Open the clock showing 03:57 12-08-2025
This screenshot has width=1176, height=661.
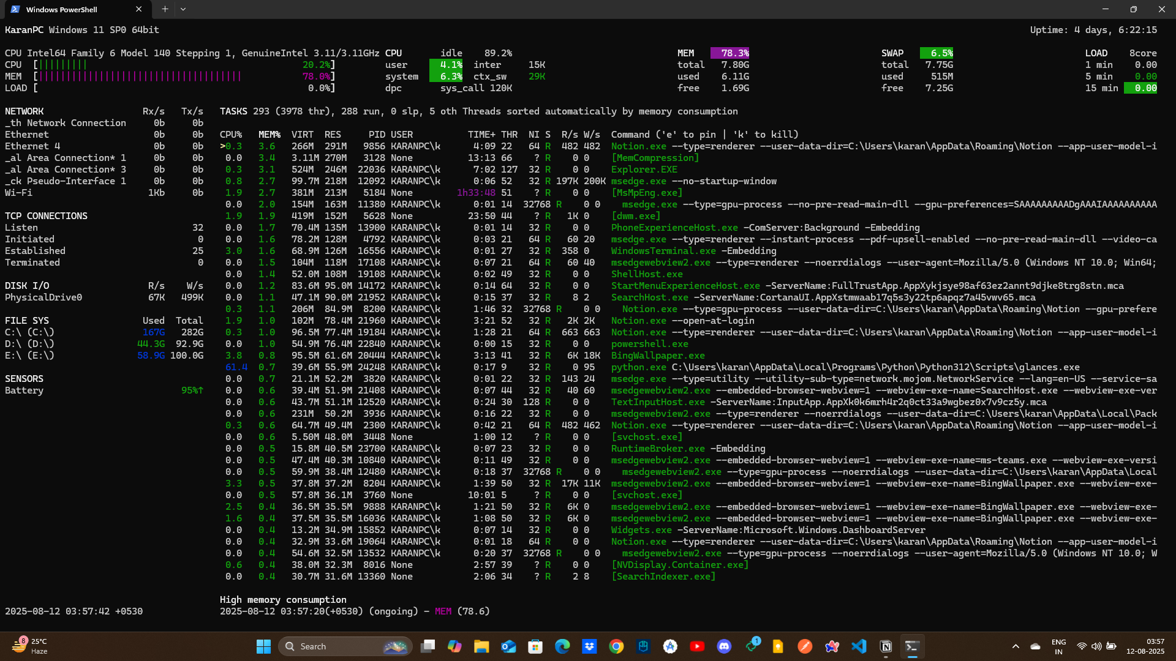[1145, 646]
